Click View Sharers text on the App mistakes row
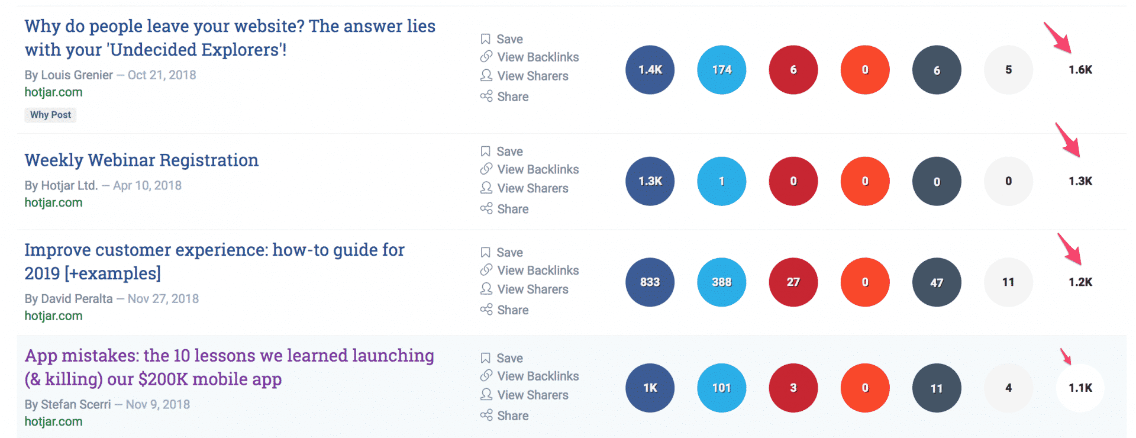1136x438 pixels. tap(532, 395)
